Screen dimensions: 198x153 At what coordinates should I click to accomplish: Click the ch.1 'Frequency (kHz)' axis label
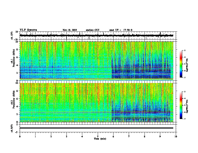[14, 58]
